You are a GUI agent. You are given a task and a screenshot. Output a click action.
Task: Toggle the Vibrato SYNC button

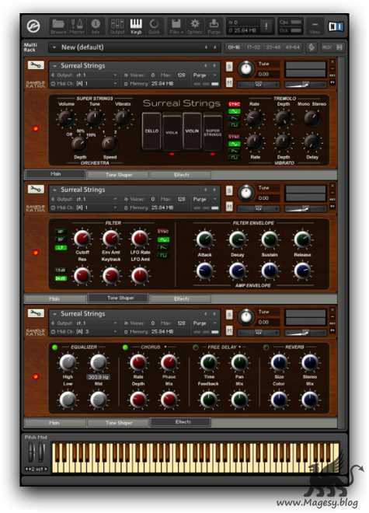[235, 137]
